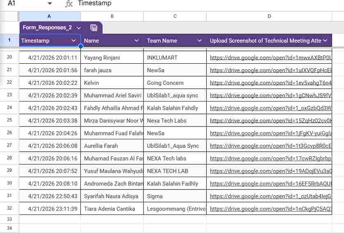Viewport: 344px width, 233px height.
Task: Select cell 'Lesgoomenang (Entrivo'
Action: [x=175, y=209]
